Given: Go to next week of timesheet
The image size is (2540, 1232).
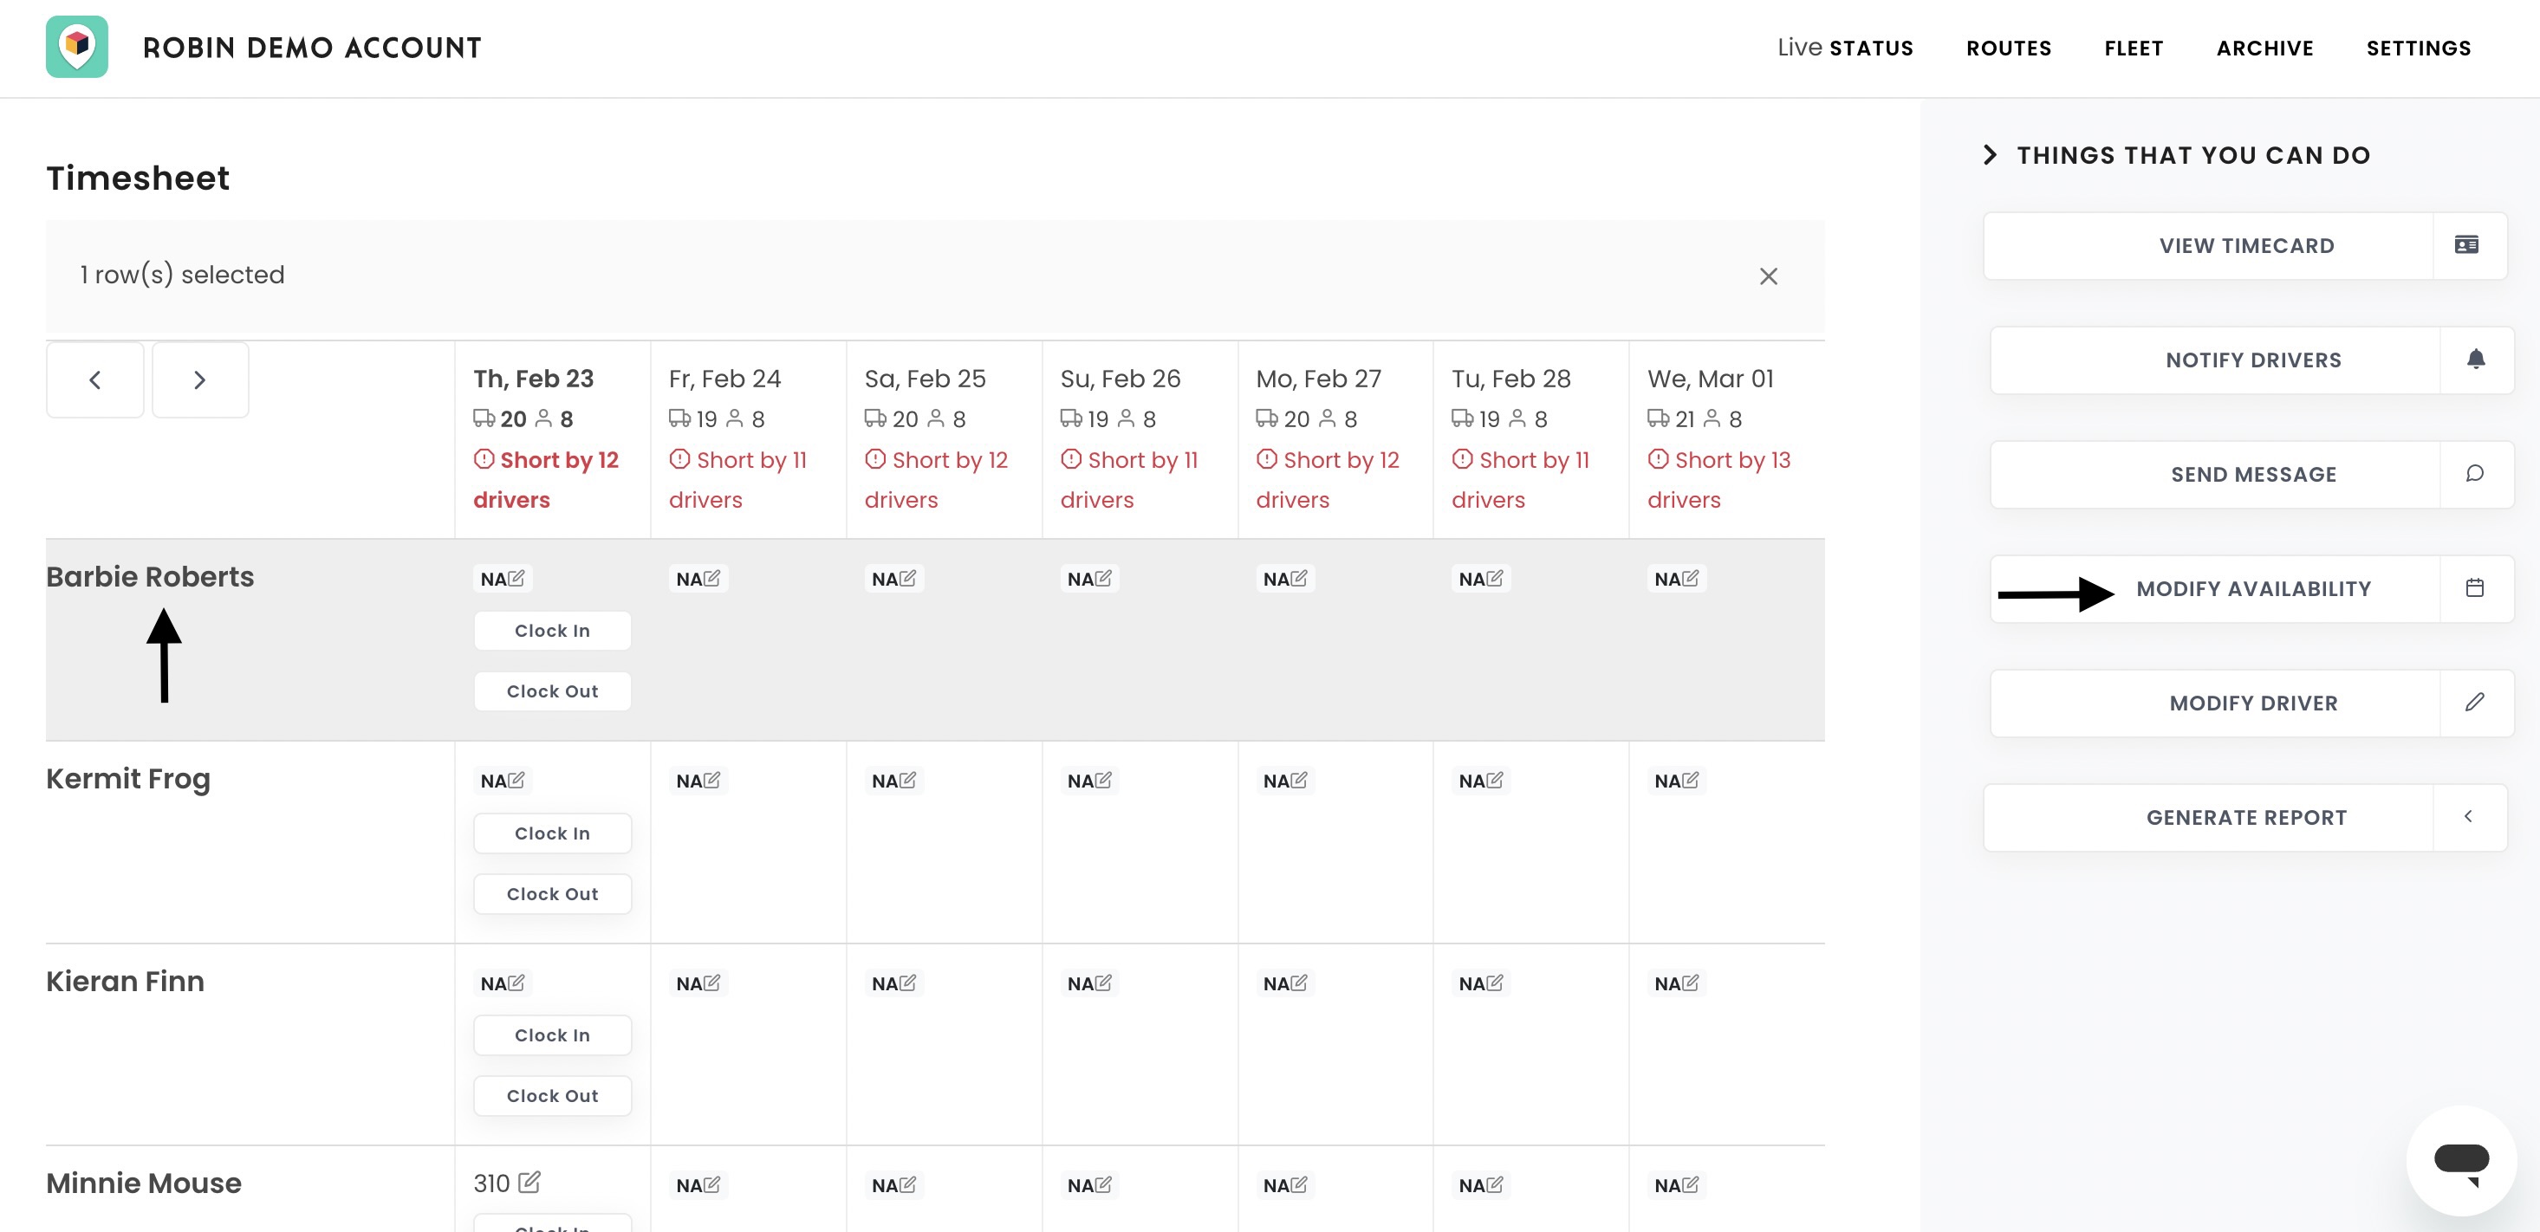Looking at the screenshot, I should coord(200,379).
